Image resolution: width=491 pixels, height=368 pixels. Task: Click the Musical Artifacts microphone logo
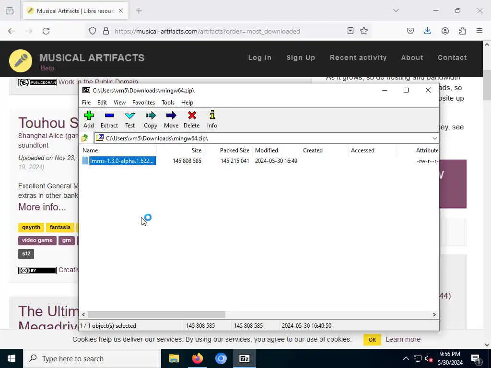coord(21,61)
